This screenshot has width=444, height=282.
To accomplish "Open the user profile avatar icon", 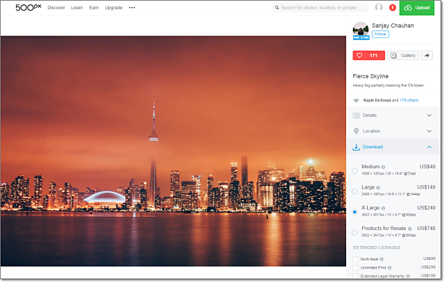I will pyautogui.click(x=379, y=8).
